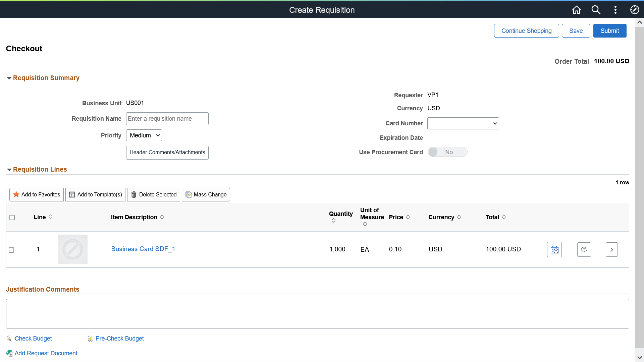The width and height of the screenshot is (644, 362).
Task: Select the trash icon on Delete Selected
Action: coord(134,194)
